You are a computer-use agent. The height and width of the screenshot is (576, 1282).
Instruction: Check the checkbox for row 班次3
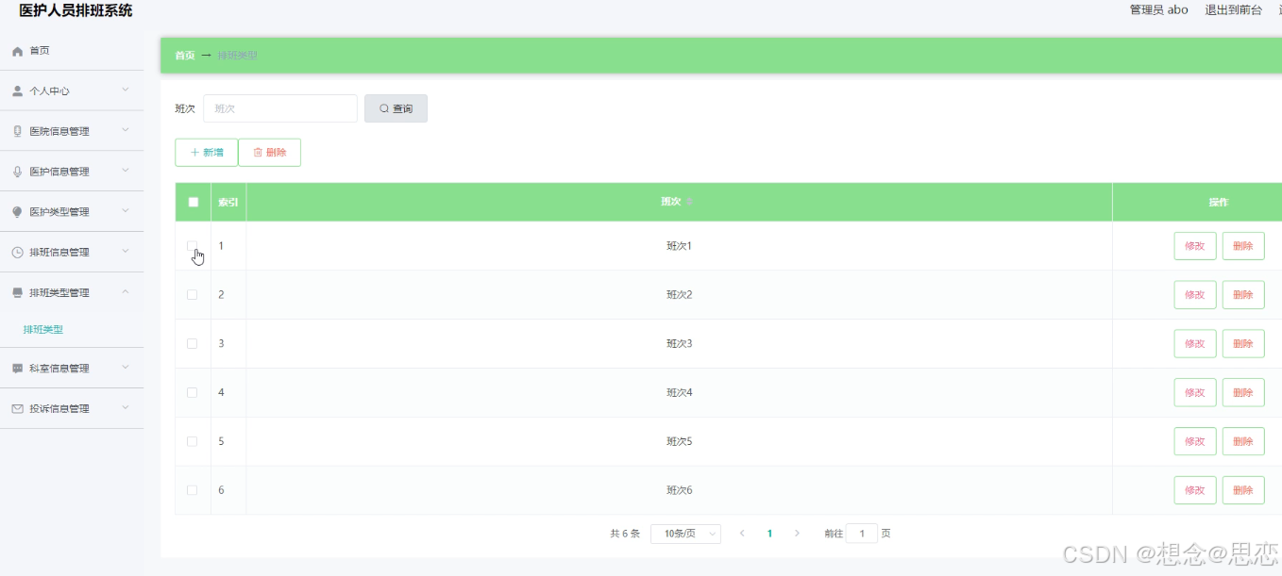pyautogui.click(x=193, y=344)
